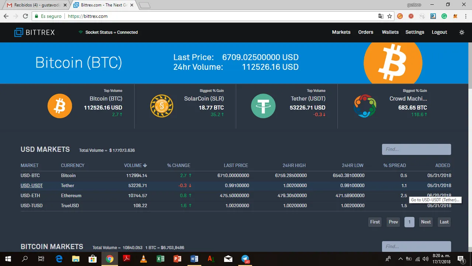The image size is (472, 266).
Task: Open the Bitcoin (BTC) top volume card title
Action: [x=106, y=99]
